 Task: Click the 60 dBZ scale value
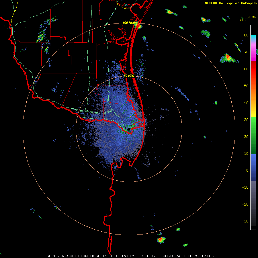click(246, 69)
